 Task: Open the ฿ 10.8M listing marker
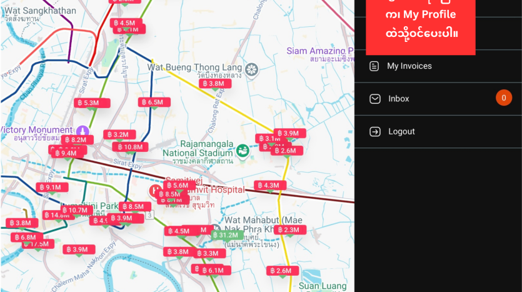[132, 147]
